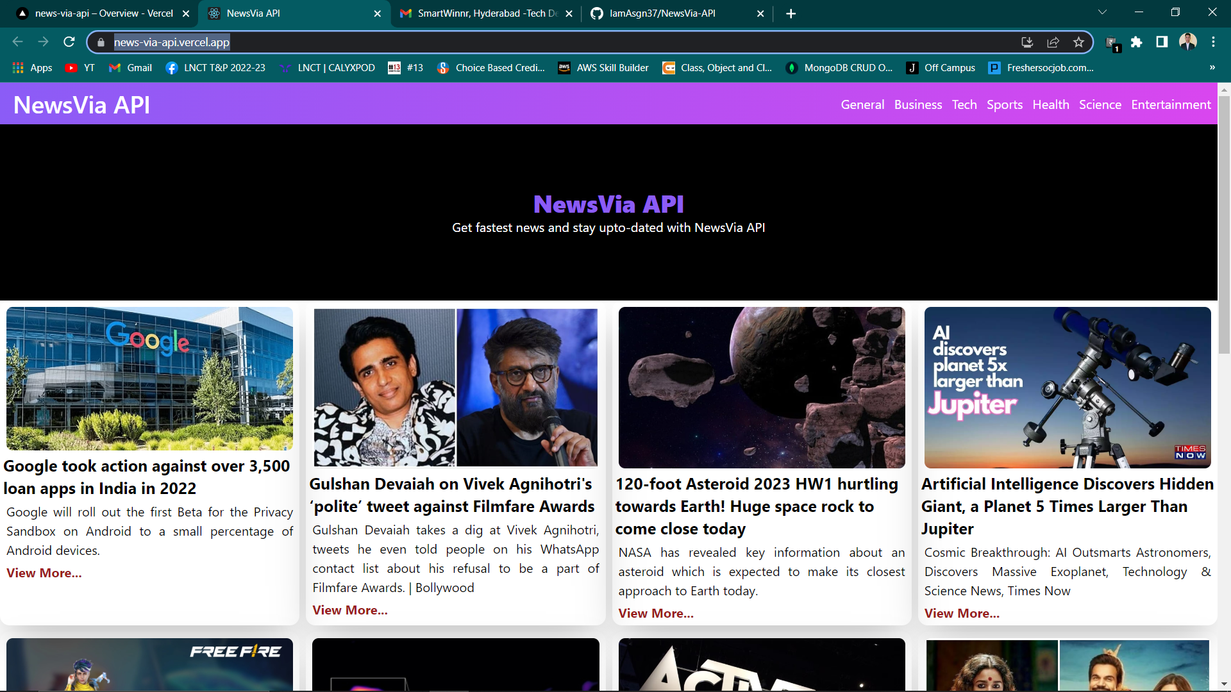
Task: Open the Sports news category
Action: pos(1005,104)
